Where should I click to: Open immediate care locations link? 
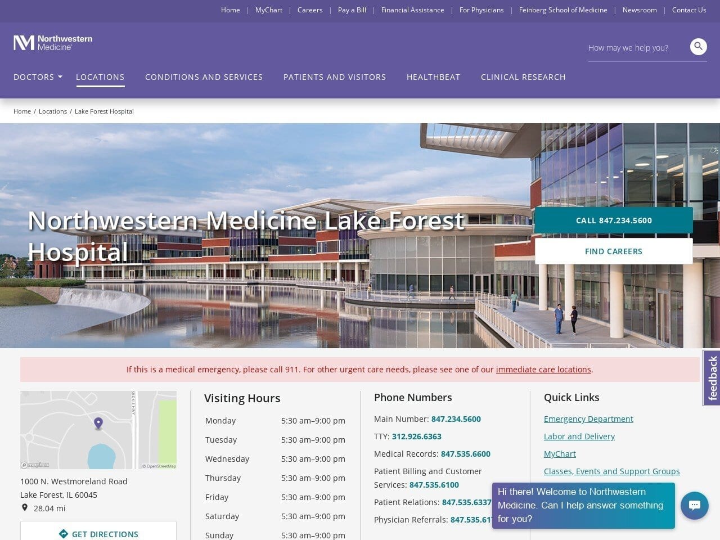pos(543,370)
